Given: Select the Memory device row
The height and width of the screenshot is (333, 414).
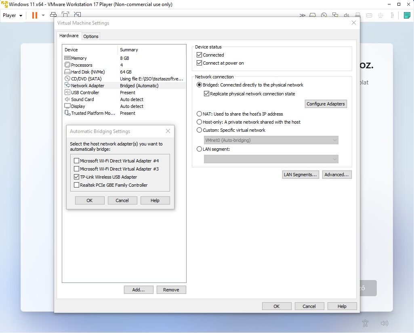Looking at the screenshot, I should (x=125, y=58).
